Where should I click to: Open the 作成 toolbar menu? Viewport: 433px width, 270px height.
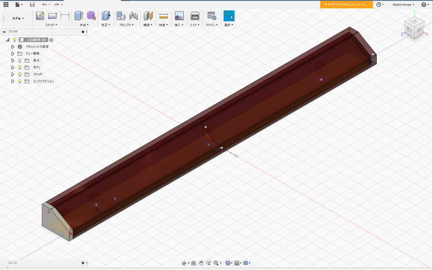pyautogui.click(x=84, y=25)
